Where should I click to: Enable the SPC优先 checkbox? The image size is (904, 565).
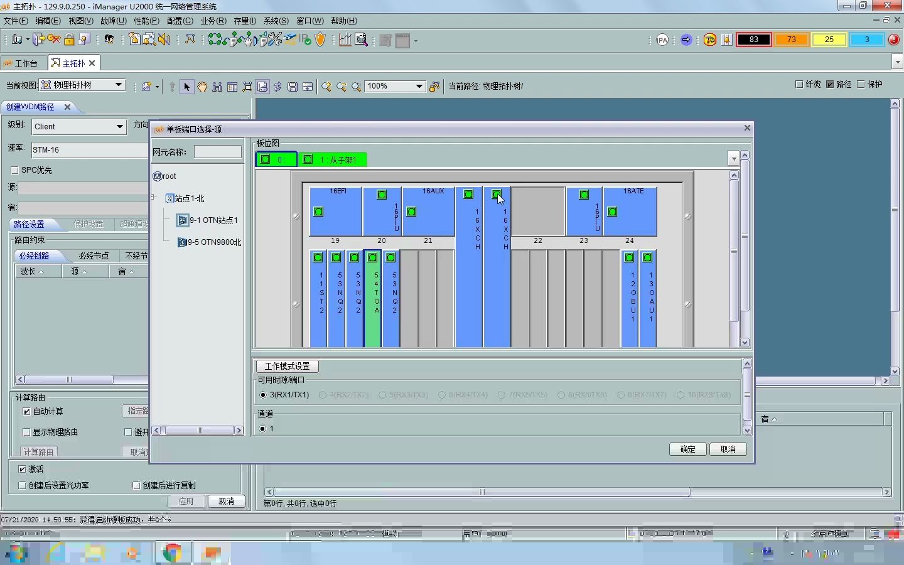coord(14,170)
